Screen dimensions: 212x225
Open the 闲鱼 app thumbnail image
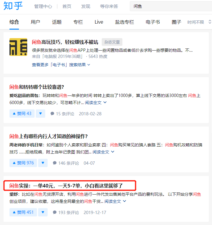[x=18, y=47]
